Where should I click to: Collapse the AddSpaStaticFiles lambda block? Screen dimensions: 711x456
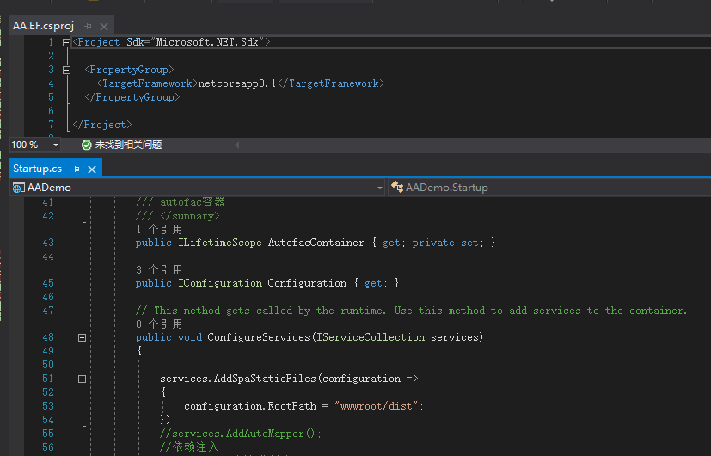pyautogui.click(x=83, y=379)
